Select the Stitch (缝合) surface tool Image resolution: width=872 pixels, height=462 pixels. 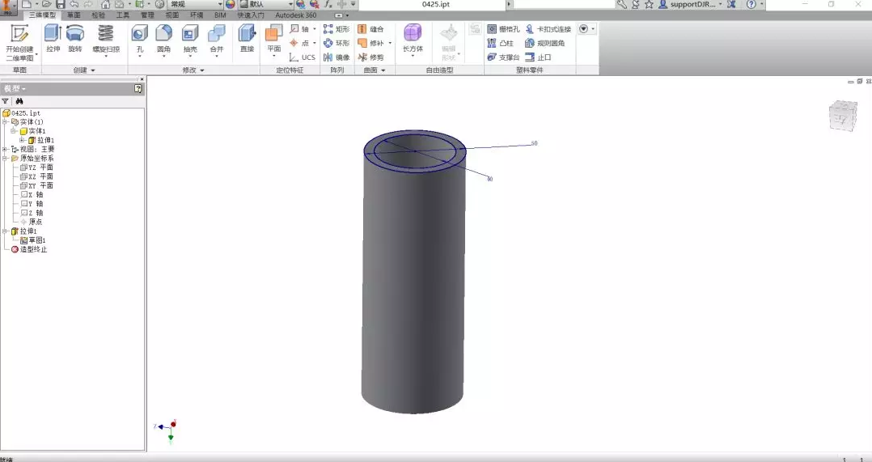(x=370, y=29)
